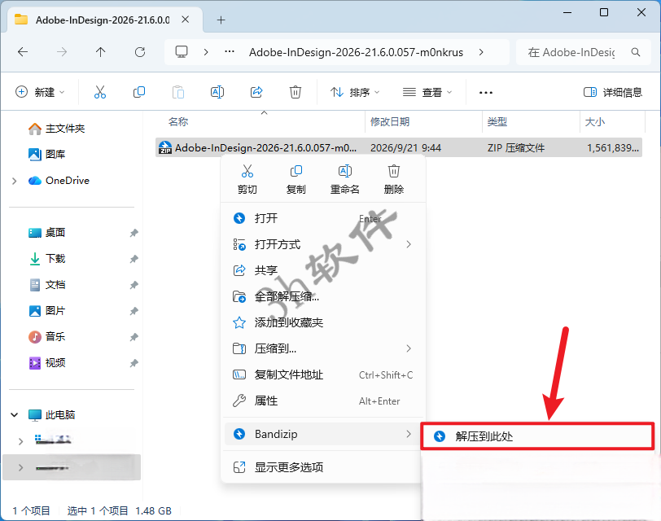Image resolution: width=661 pixels, height=521 pixels.
Task: Select 打开 in the context menu
Action: (323, 218)
